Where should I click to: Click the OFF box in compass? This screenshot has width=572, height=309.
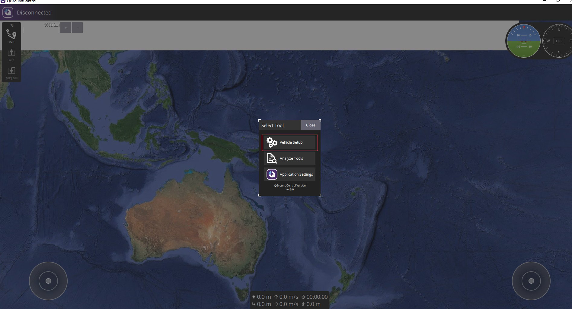point(559,41)
